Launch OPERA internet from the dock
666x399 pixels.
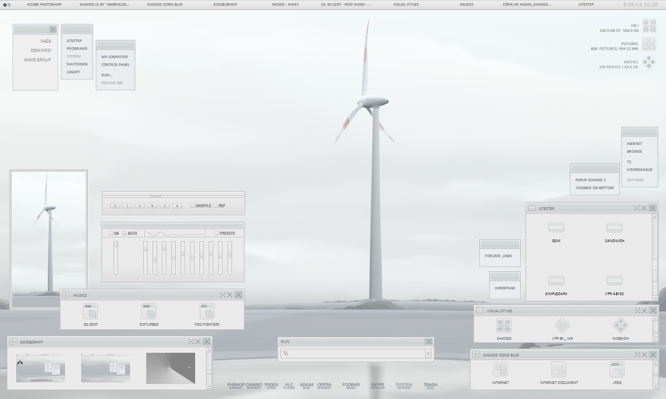coord(324,386)
